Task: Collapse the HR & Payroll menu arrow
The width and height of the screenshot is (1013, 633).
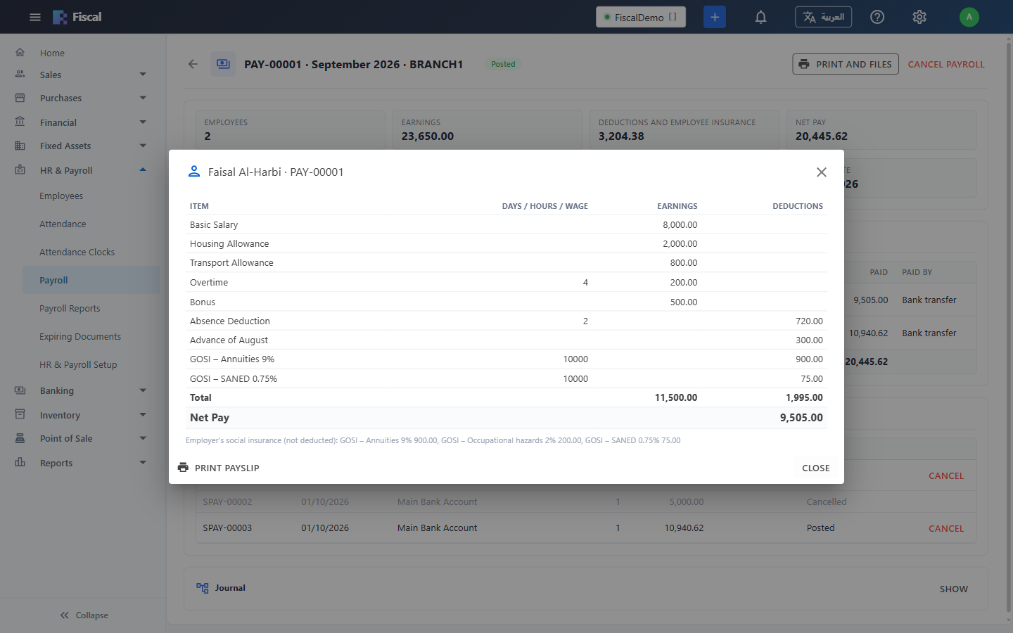Action: coord(143,170)
